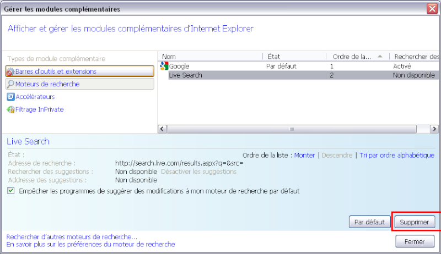This screenshot has width=441, height=254.
Task: Open En savoir plus sur les préférences link
Action: 90,245
